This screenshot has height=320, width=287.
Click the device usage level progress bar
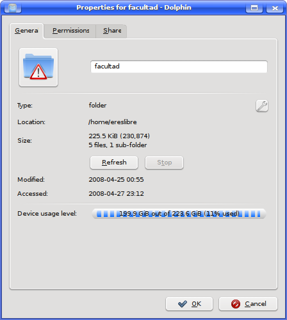click(x=179, y=214)
